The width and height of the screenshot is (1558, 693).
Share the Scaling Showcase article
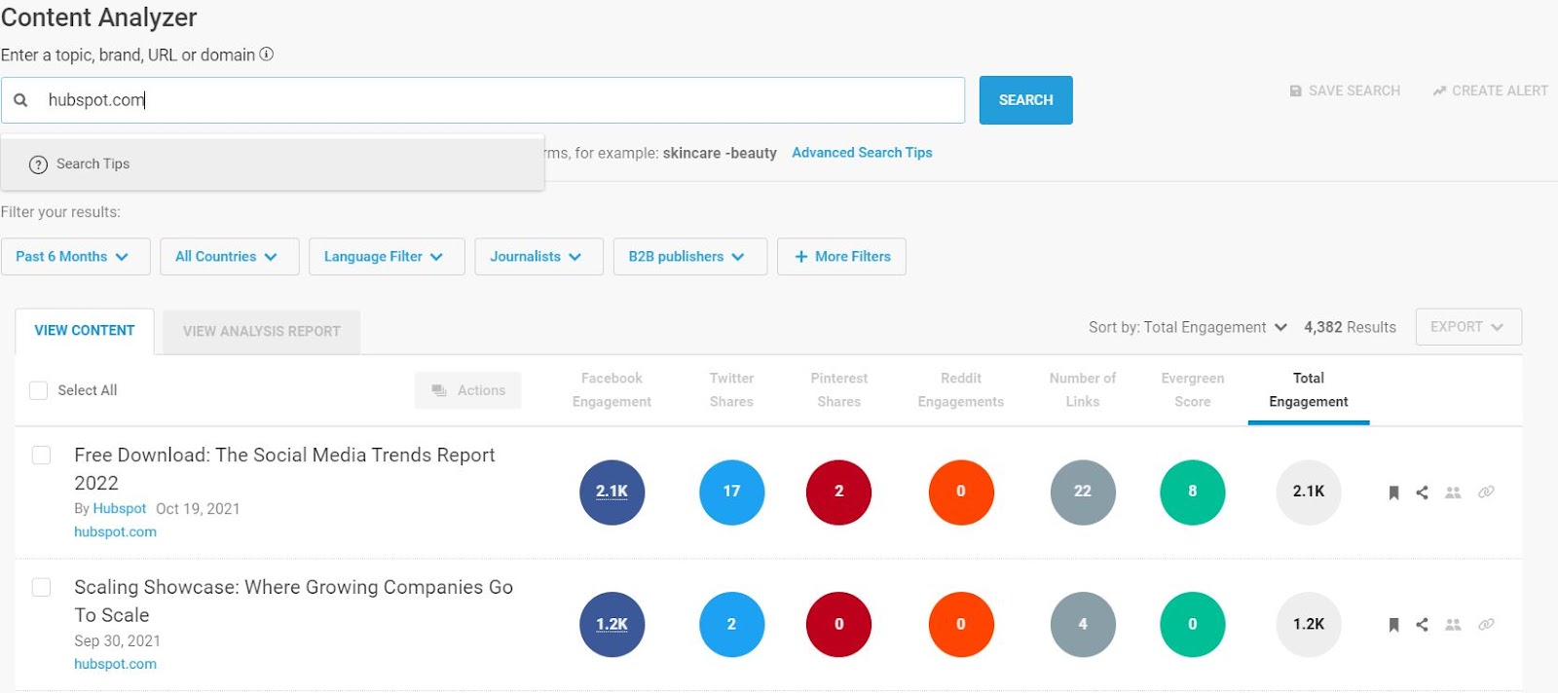point(1422,625)
